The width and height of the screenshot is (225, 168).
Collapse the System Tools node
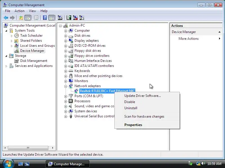pos(6,31)
